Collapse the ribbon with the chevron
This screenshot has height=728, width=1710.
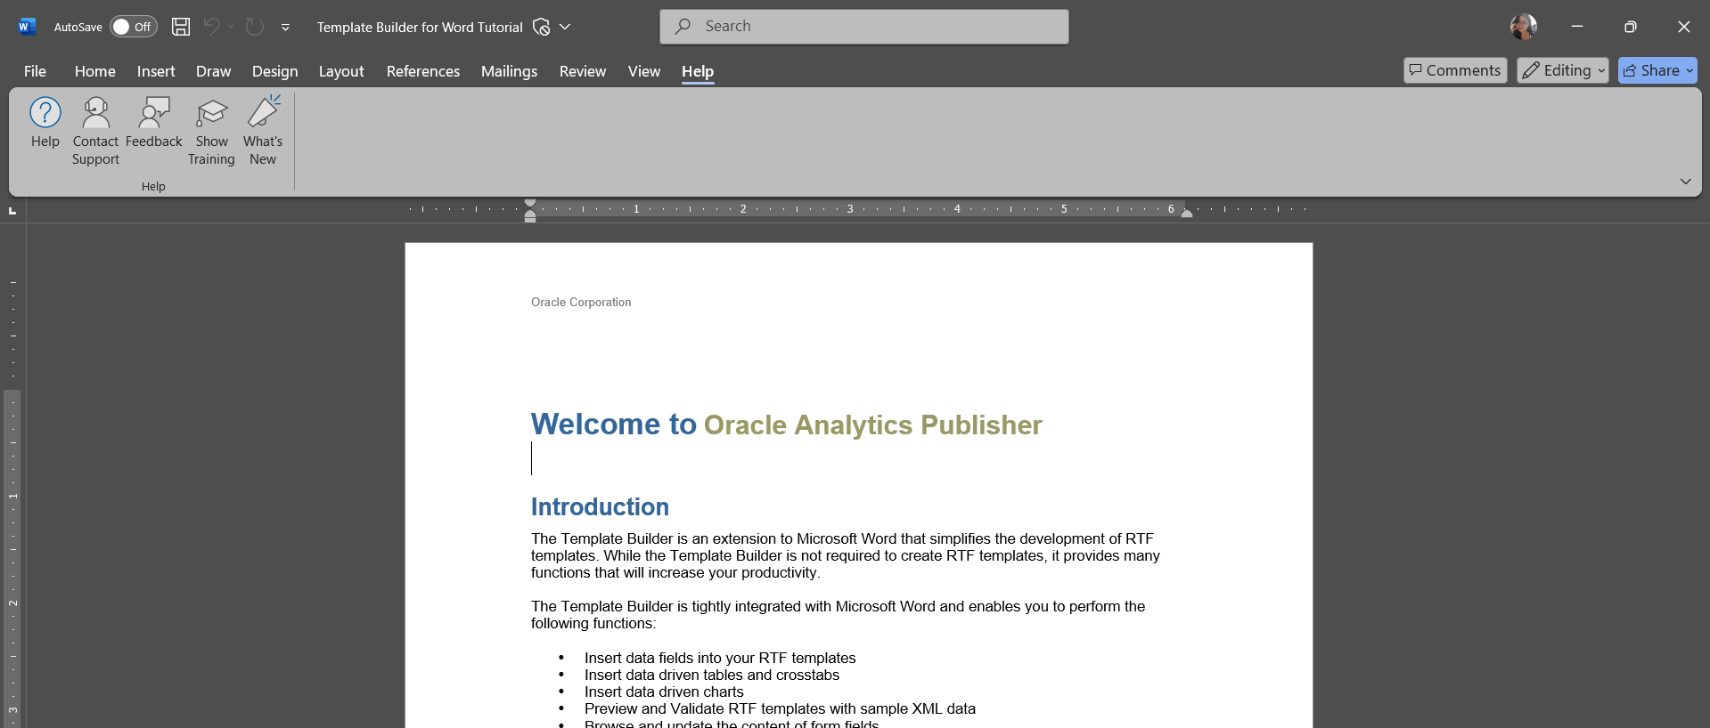click(1685, 182)
